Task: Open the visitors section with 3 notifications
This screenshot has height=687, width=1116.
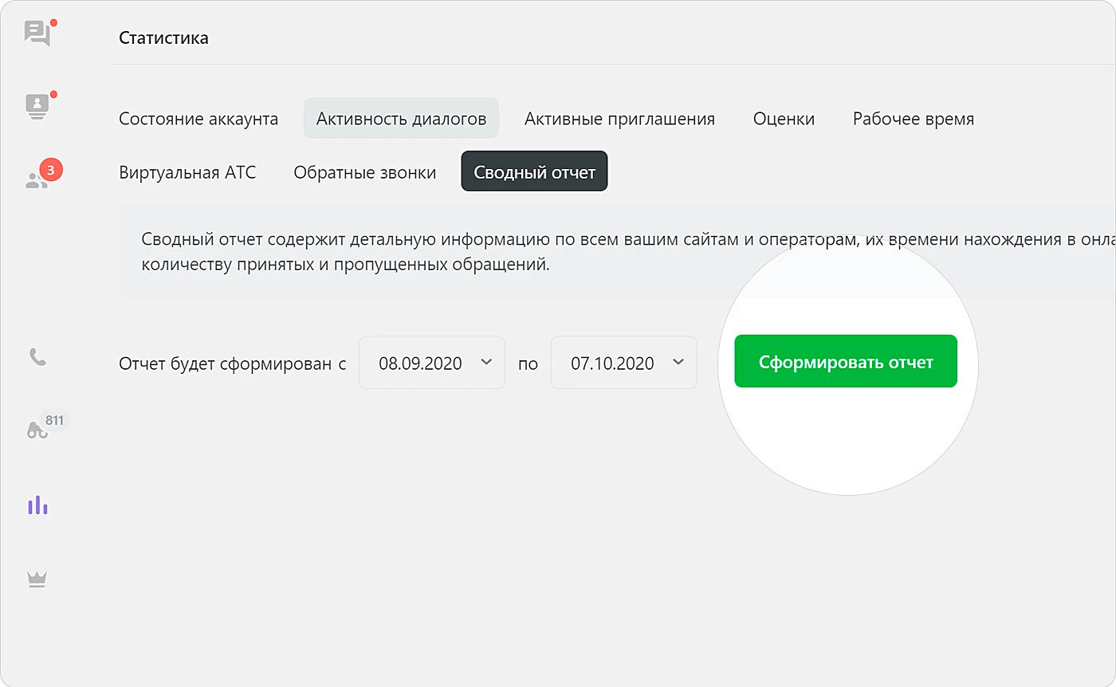Action: tap(36, 174)
